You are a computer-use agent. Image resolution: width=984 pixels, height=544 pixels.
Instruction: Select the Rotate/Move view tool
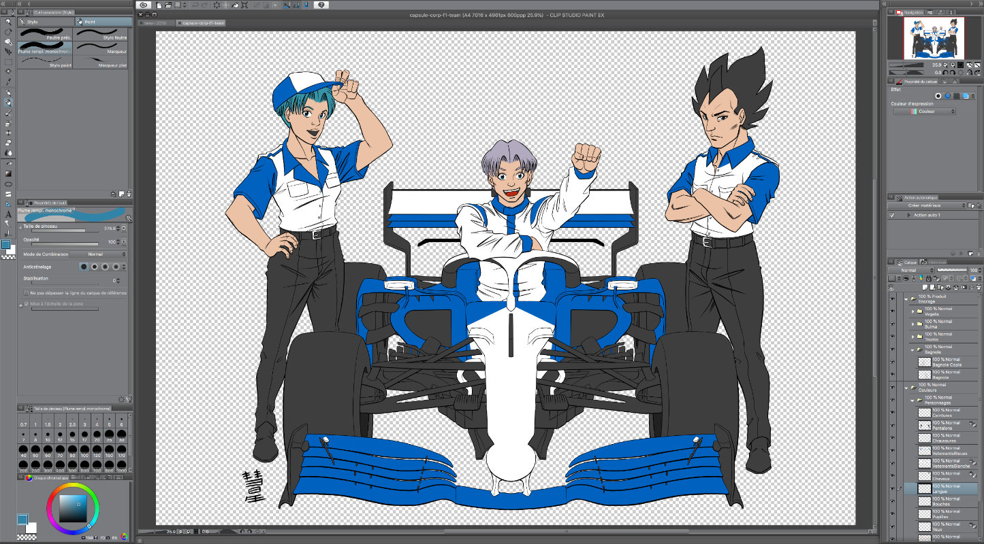(x=8, y=32)
